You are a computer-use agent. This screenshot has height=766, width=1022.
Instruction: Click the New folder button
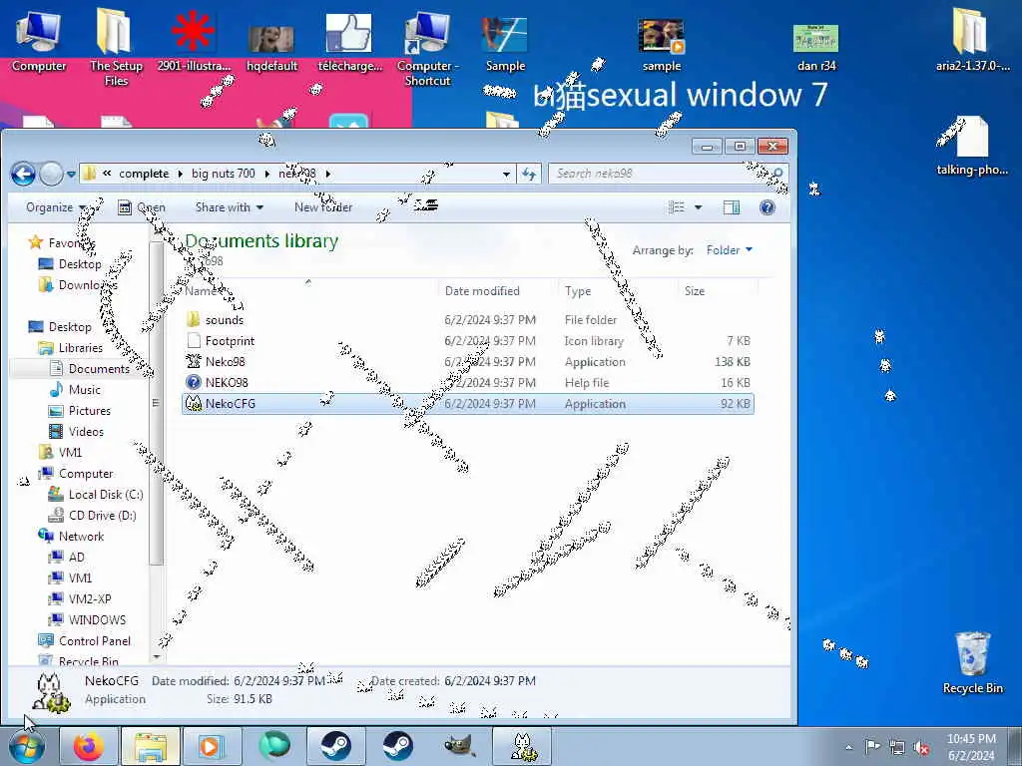click(x=323, y=207)
